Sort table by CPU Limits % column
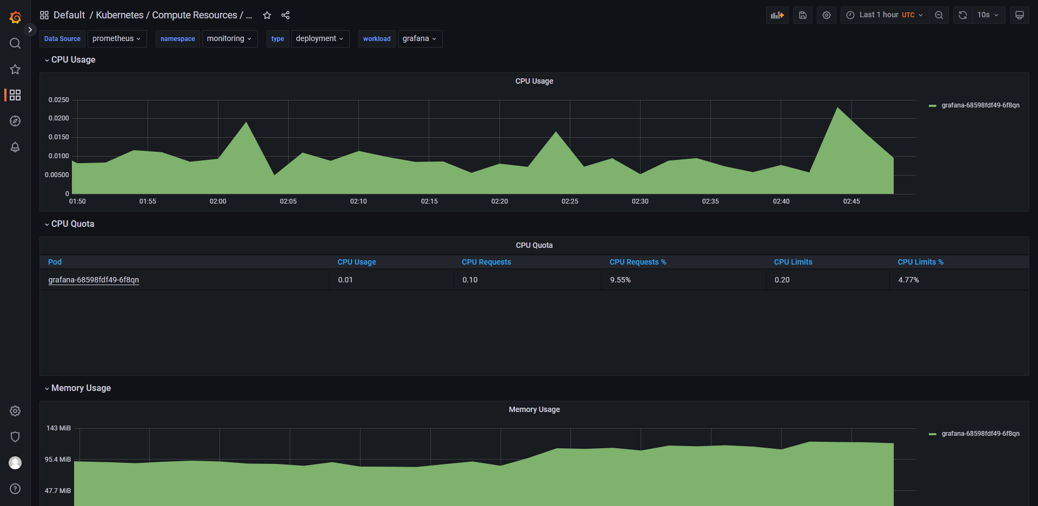This screenshot has width=1038, height=506. (921, 262)
